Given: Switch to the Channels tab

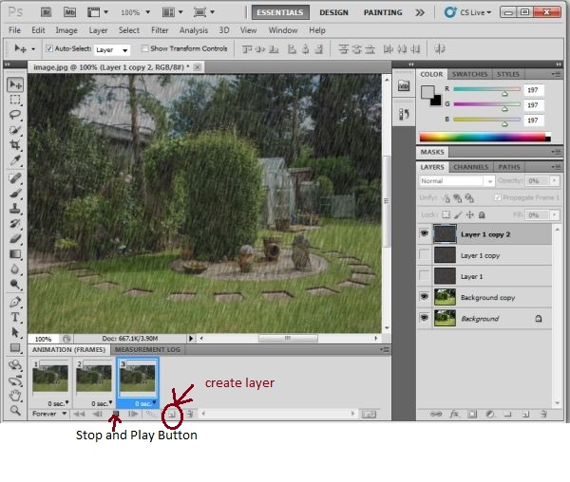Looking at the screenshot, I should [471, 167].
